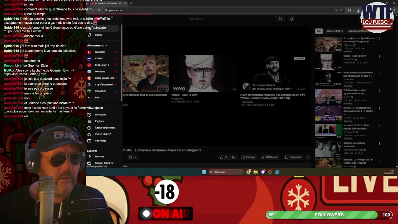Open the BFMTV subscription channel

(x=102, y=58)
